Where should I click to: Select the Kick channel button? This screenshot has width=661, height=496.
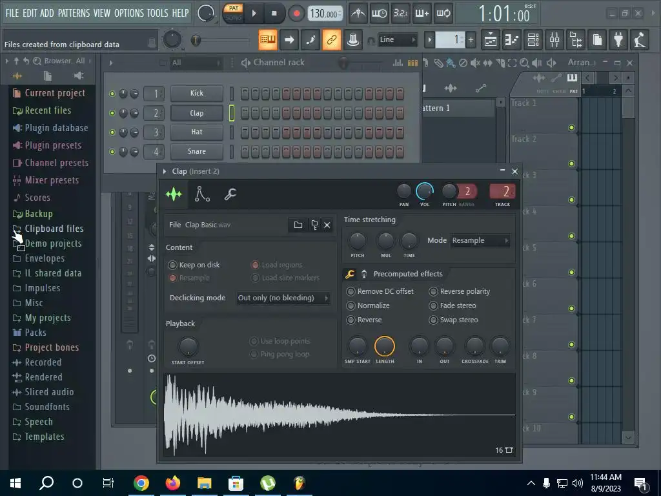[x=196, y=93]
